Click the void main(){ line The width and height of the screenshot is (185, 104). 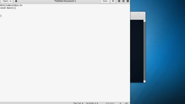pos(8,8)
